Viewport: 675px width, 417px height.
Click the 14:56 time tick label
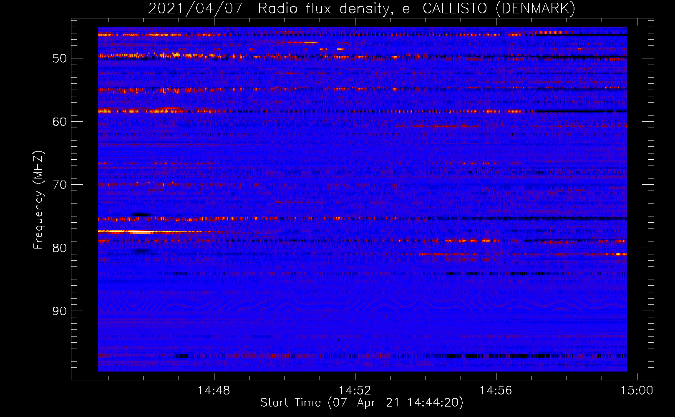pyautogui.click(x=496, y=390)
